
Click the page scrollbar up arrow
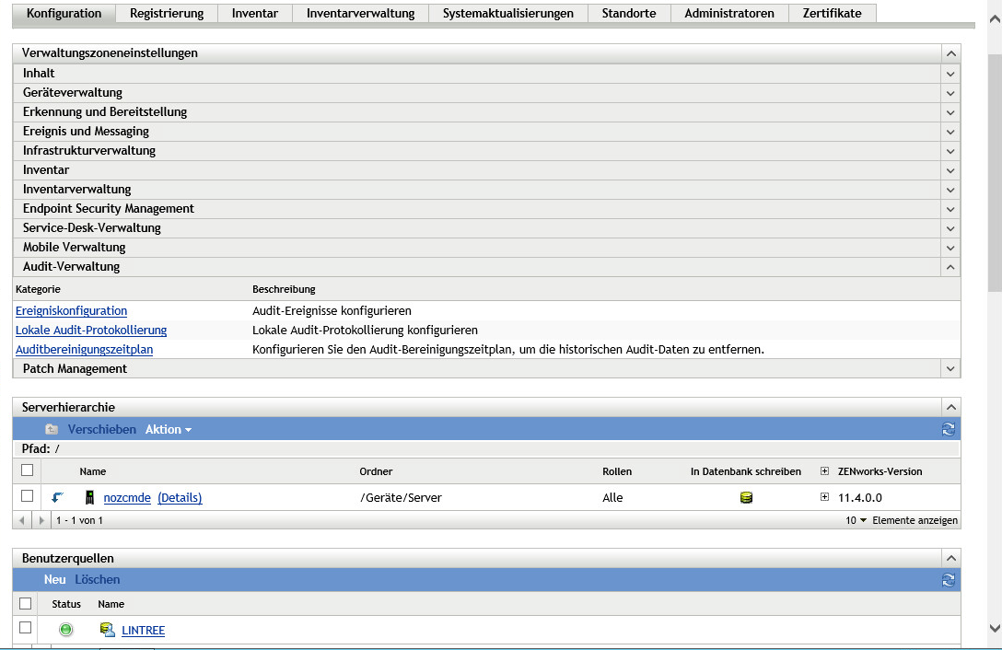[x=995, y=19]
